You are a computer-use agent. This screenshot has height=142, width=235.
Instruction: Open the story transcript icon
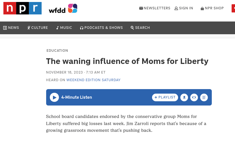click(x=204, y=97)
